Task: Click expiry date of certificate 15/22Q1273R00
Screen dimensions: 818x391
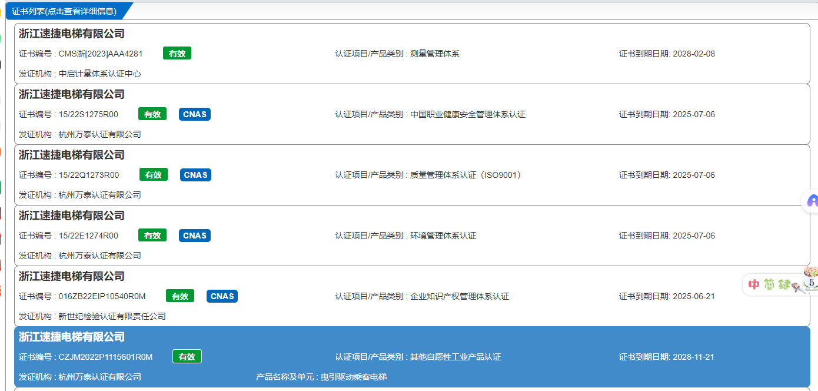Action: coord(694,175)
